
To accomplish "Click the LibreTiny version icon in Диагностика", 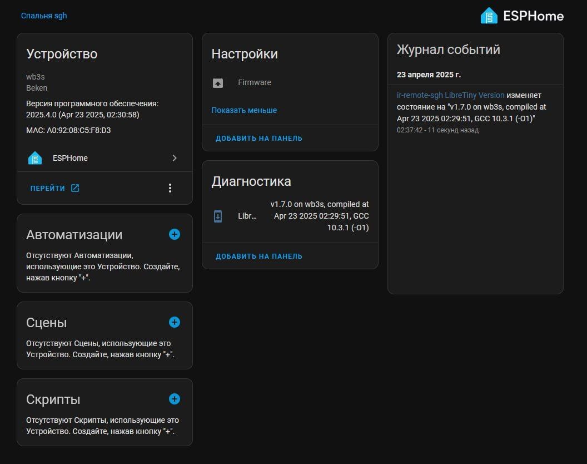I will 218,216.
